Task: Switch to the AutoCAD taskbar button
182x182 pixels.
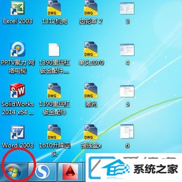Action: point(70,172)
